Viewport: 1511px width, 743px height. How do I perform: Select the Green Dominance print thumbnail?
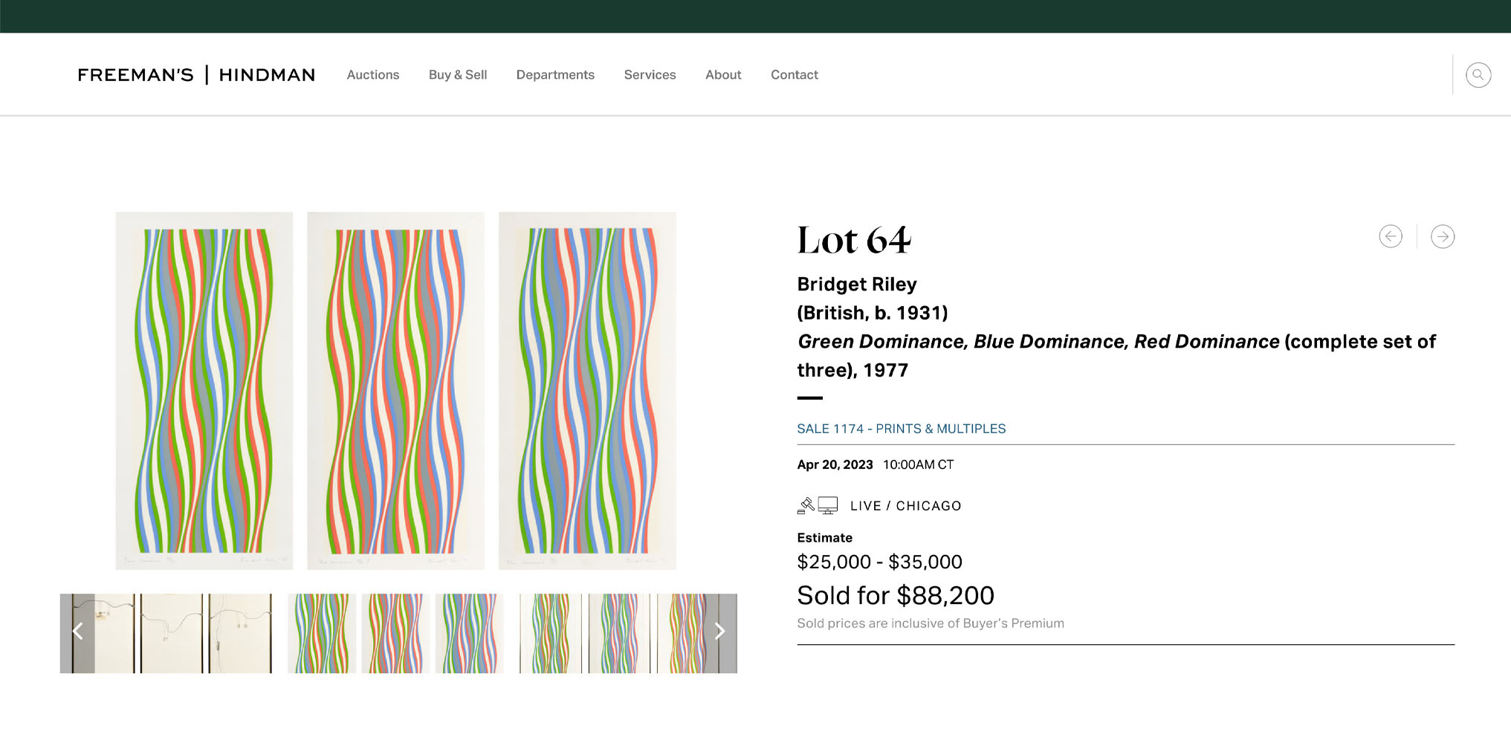321,633
